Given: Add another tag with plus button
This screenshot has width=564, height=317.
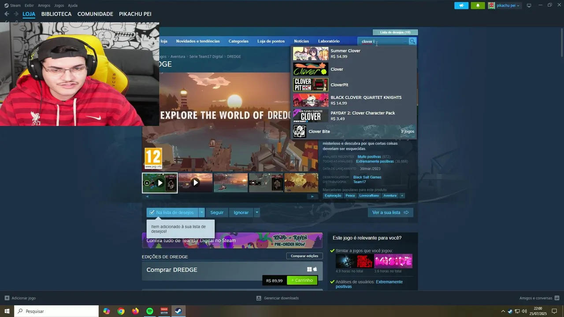Looking at the screenshot, I should pos(402,195).
